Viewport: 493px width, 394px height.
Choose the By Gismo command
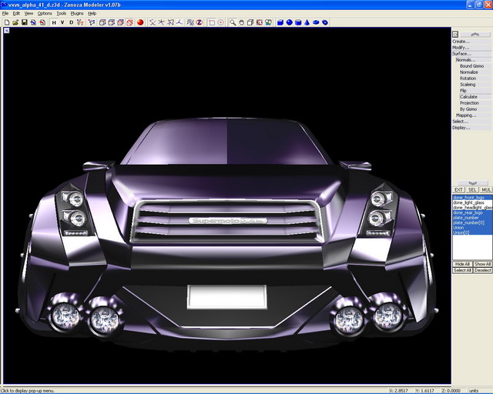[x=475, y=109]
